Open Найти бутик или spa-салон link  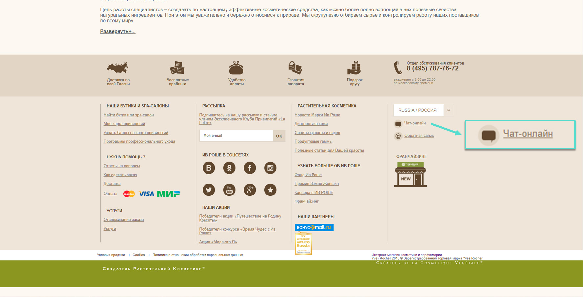pyautogui.click(x=129, y=115)
